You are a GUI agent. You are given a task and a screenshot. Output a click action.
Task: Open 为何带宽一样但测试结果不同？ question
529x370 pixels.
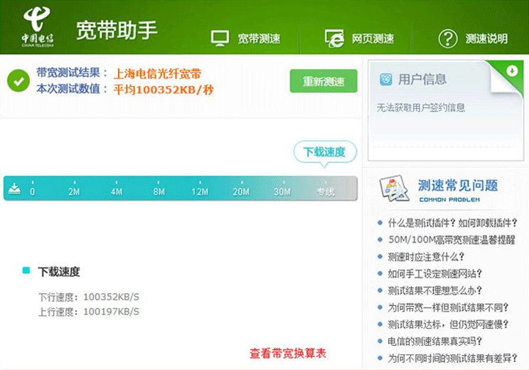[x=448, y=307]
